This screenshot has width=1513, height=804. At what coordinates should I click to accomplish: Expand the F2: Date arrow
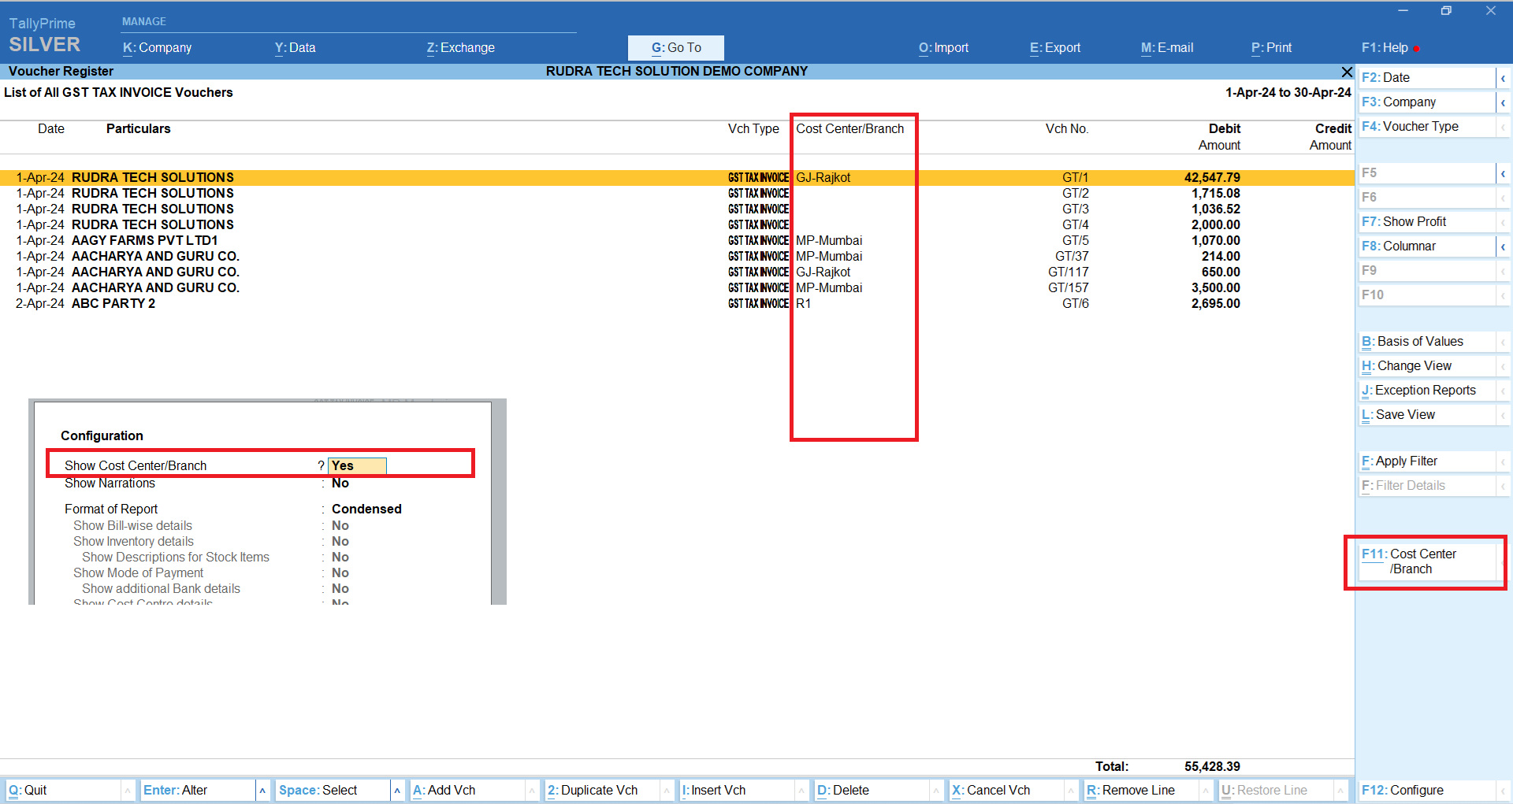coord(1503,78)
